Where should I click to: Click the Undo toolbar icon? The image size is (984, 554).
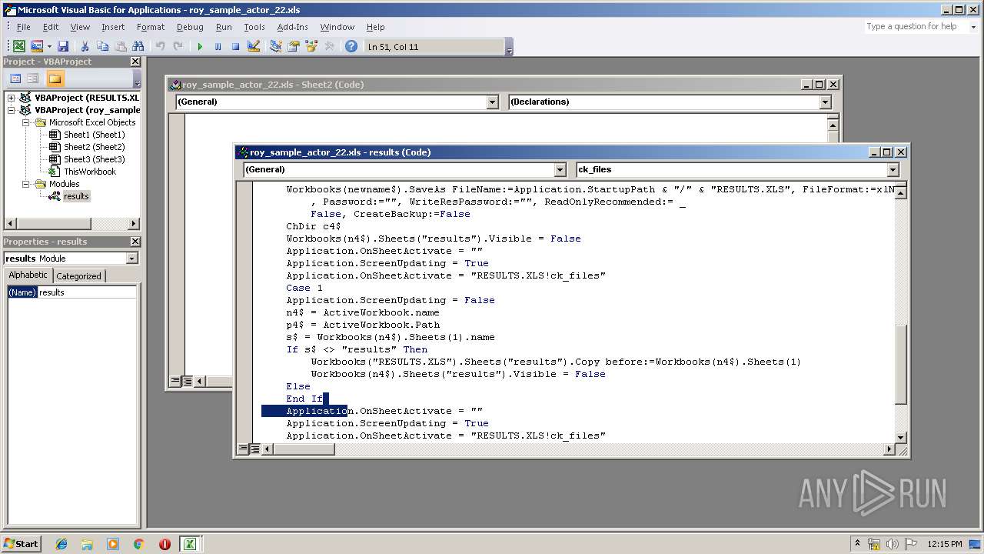[x=160, y=47]
